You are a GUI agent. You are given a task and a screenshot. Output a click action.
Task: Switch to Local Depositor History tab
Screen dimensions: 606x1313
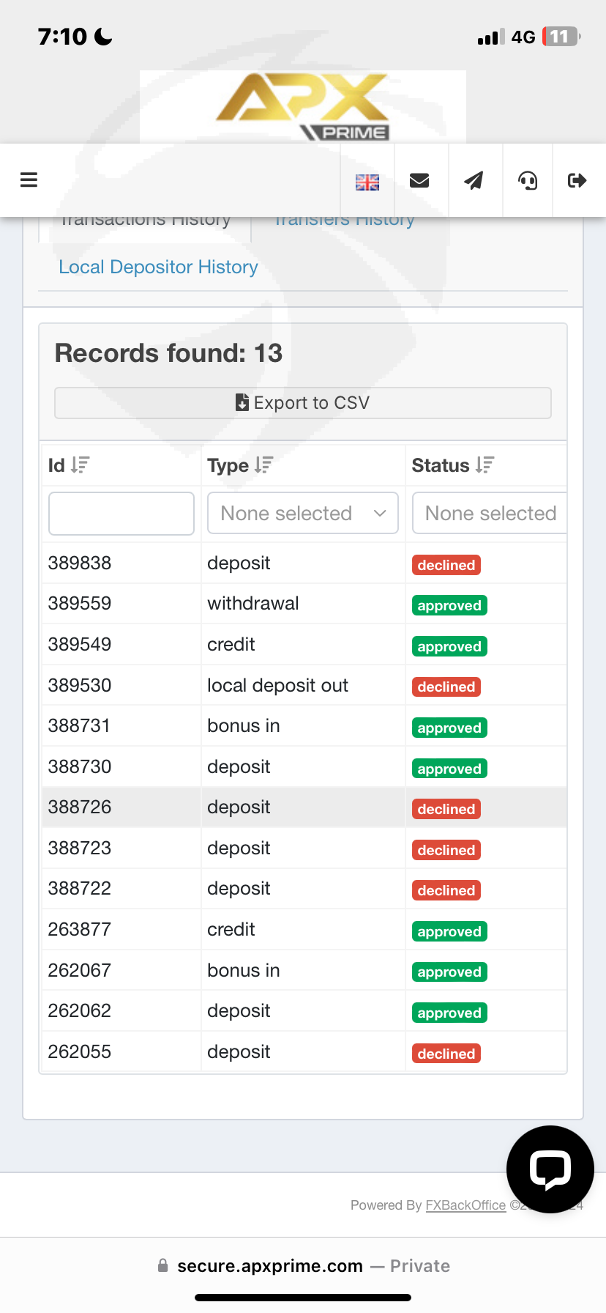(x=158, y=267)
